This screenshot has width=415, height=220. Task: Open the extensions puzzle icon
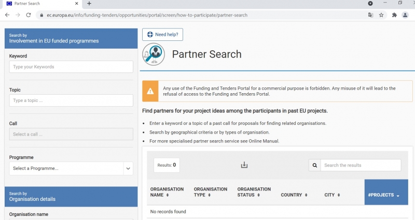[394, 15]
